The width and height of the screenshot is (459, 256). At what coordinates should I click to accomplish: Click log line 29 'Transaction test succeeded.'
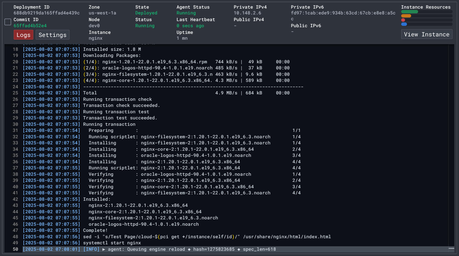(120, 118)
